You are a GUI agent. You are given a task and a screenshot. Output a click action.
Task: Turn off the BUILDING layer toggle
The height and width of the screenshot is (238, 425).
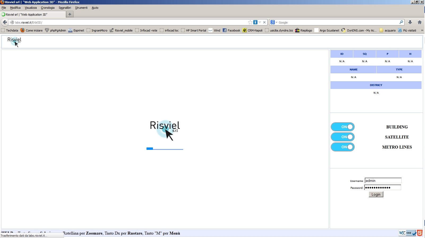(x=342, y=127)
